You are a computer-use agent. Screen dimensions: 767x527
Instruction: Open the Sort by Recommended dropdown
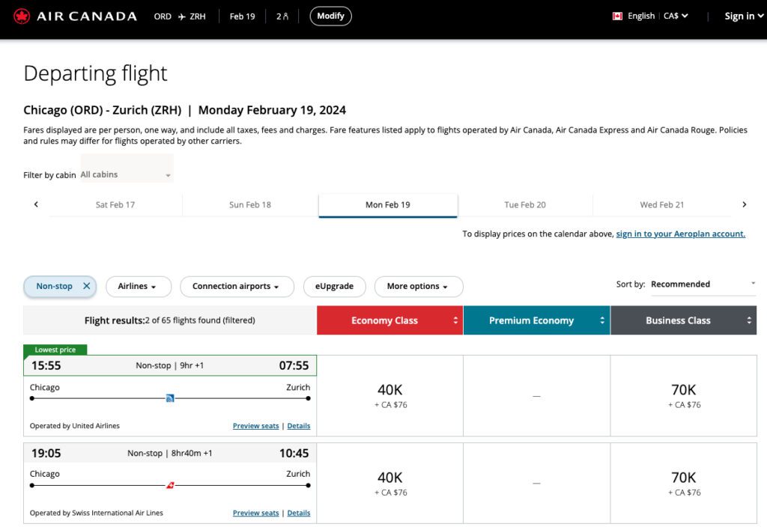click(703, 284)
